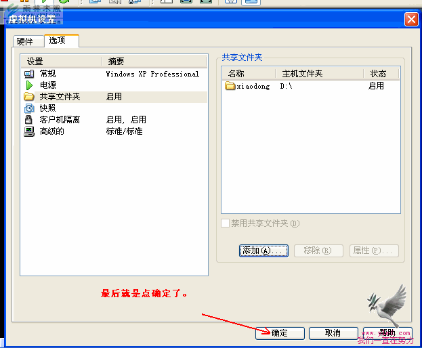Click the 启用 summary beside 共享文件夹
The height and width of the screenshot is (348, 422).
click(114, 97)
